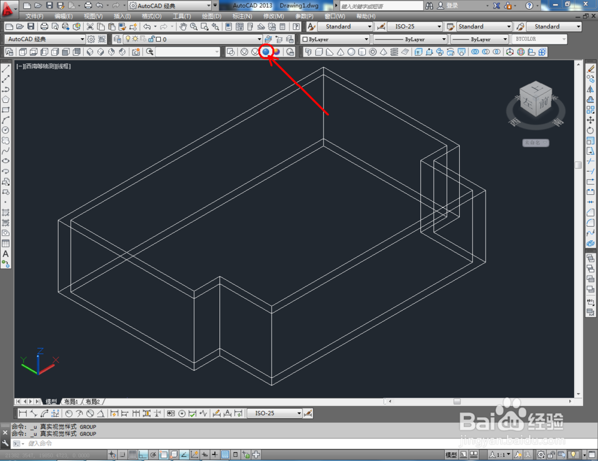
Task: Open the 视图(V) menu
Action: [x=93, y=16]
